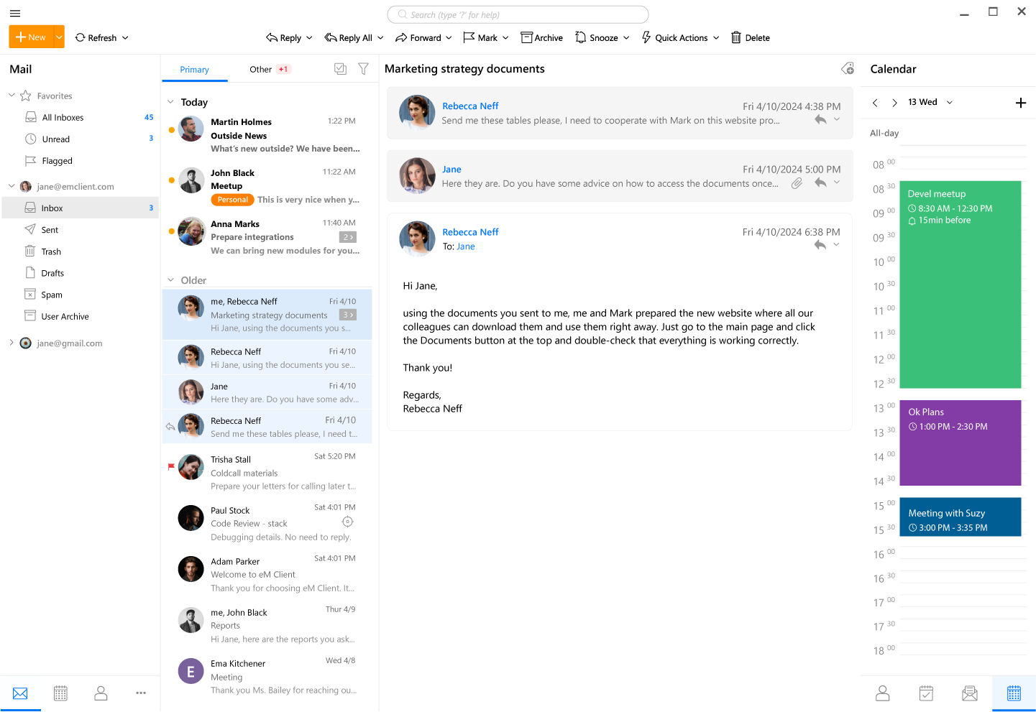This screenshot has height=712, width=1036.
Task: Click the Jane recipient link in message header
Action: point(465,246)
